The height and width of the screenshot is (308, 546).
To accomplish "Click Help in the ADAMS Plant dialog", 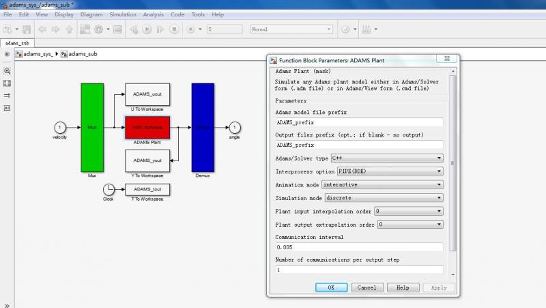I will pyautogui.click(x=403, y=288).
